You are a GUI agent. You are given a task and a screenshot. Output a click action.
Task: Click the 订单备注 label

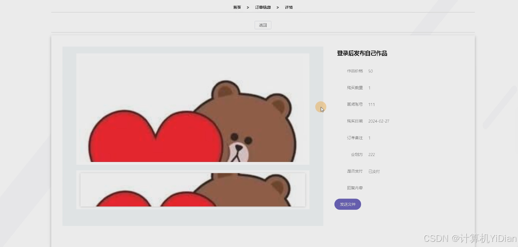click(355, 138)
